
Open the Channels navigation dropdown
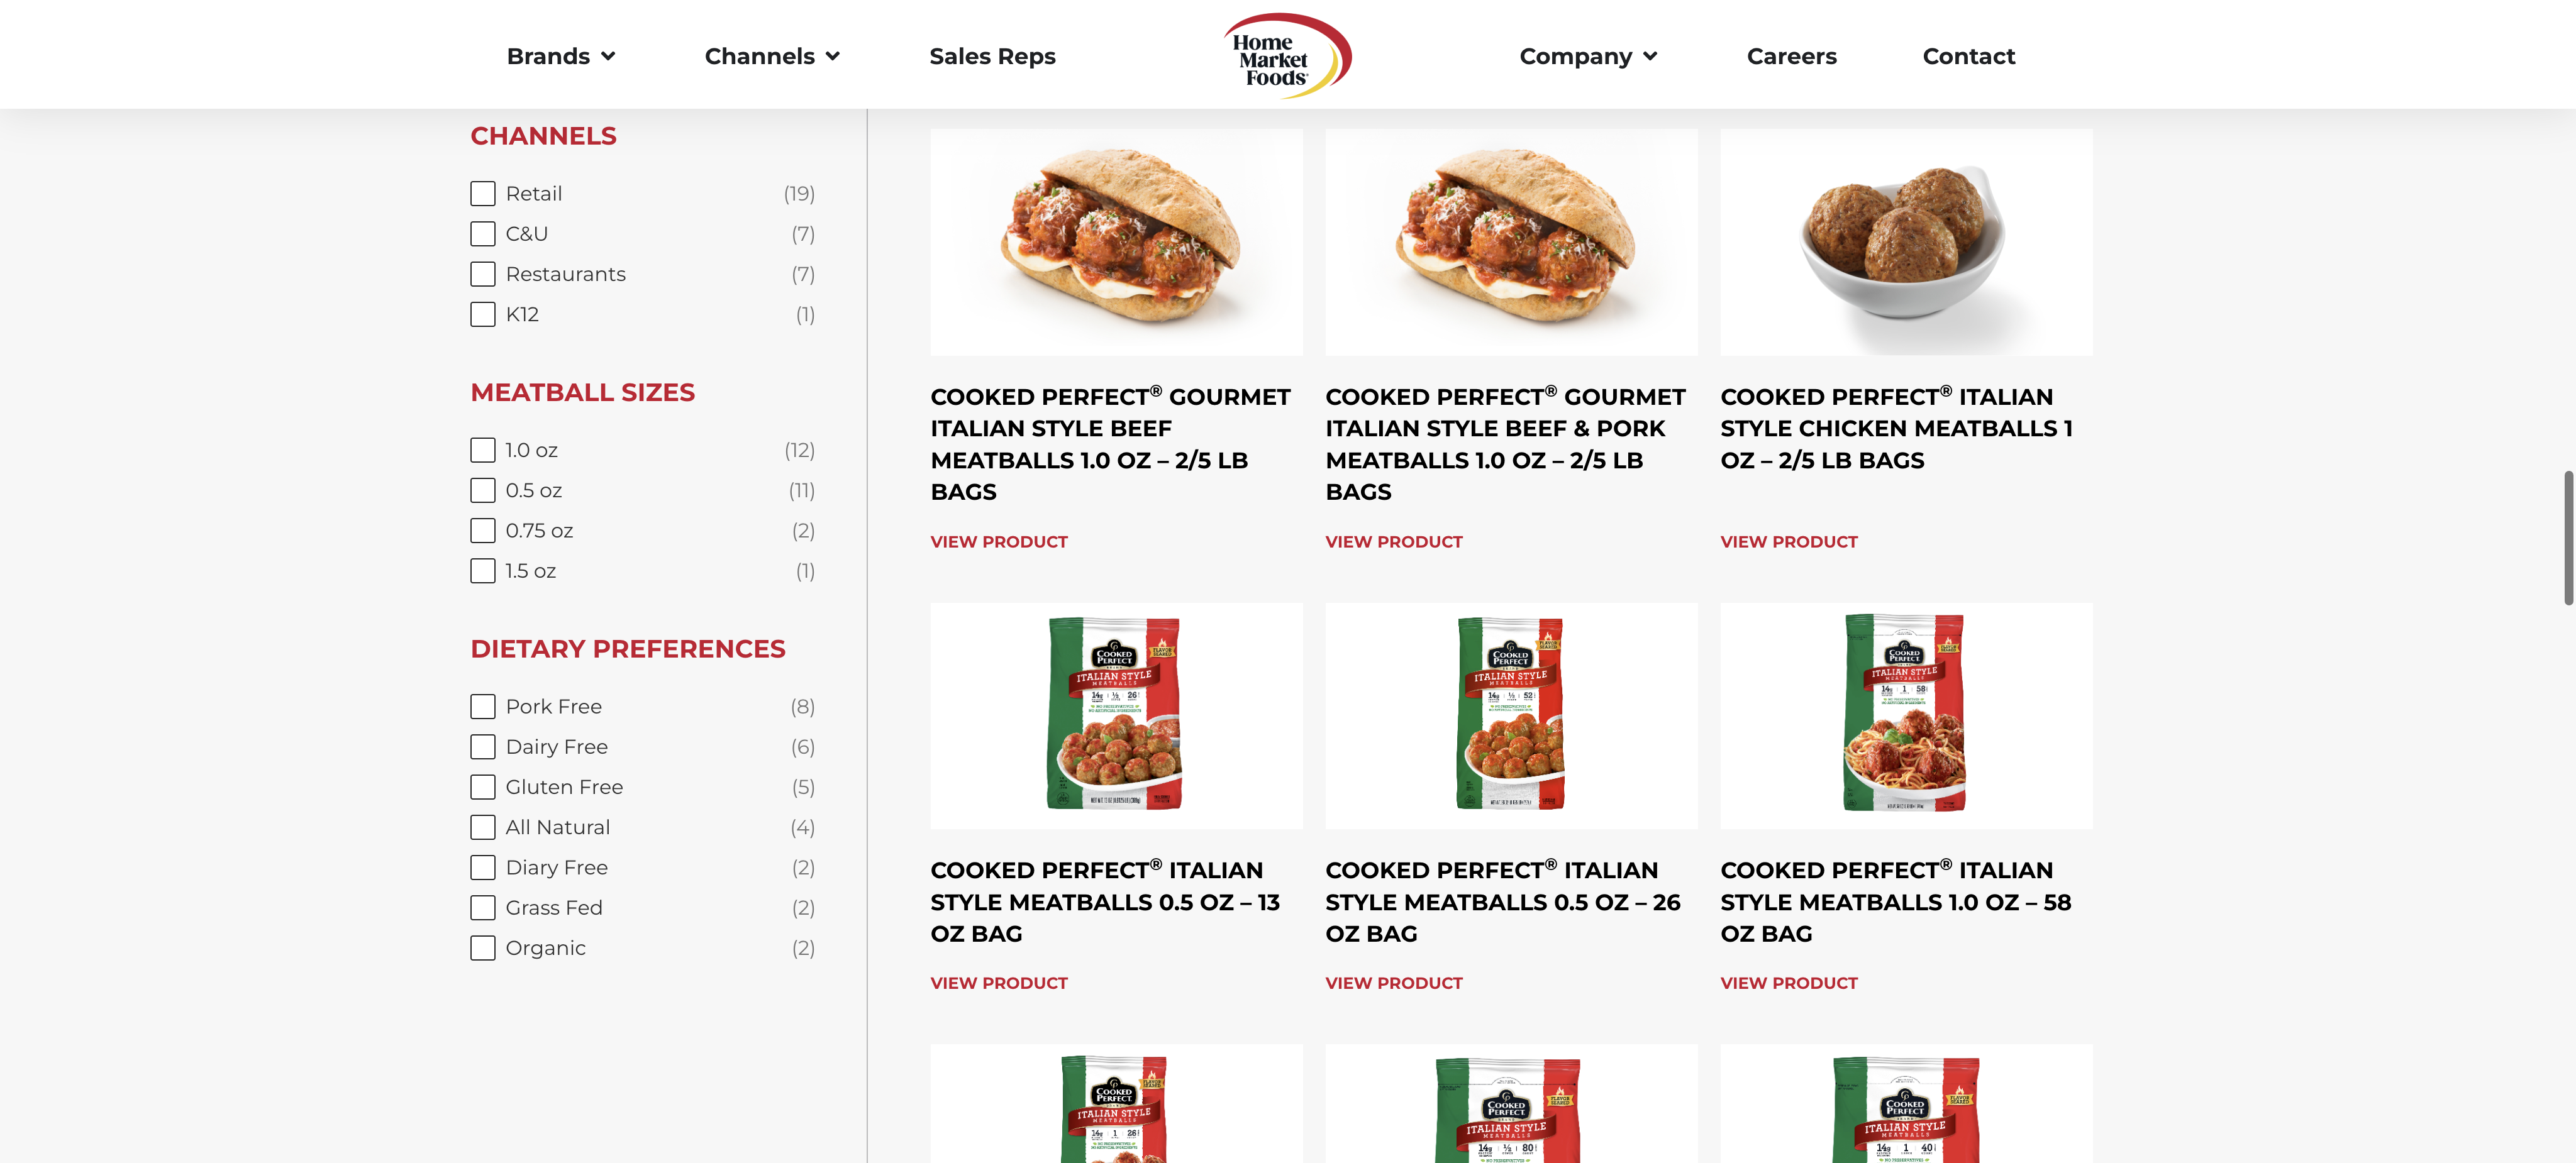pyautogui.click(x=771, y=56)
